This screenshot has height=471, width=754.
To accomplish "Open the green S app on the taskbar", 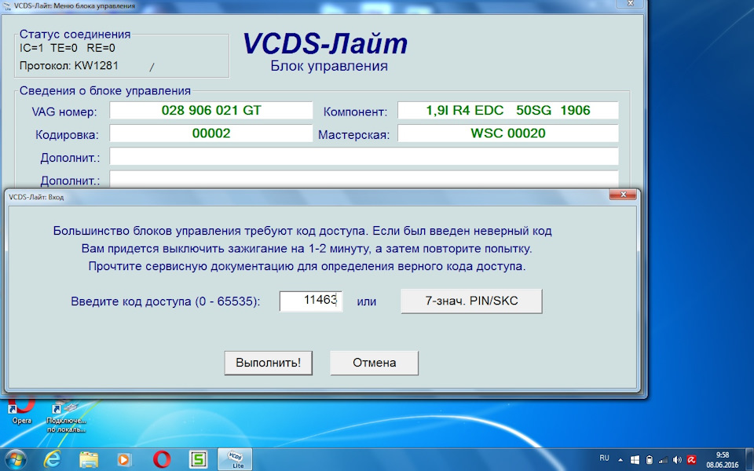I will click(198, 459).
